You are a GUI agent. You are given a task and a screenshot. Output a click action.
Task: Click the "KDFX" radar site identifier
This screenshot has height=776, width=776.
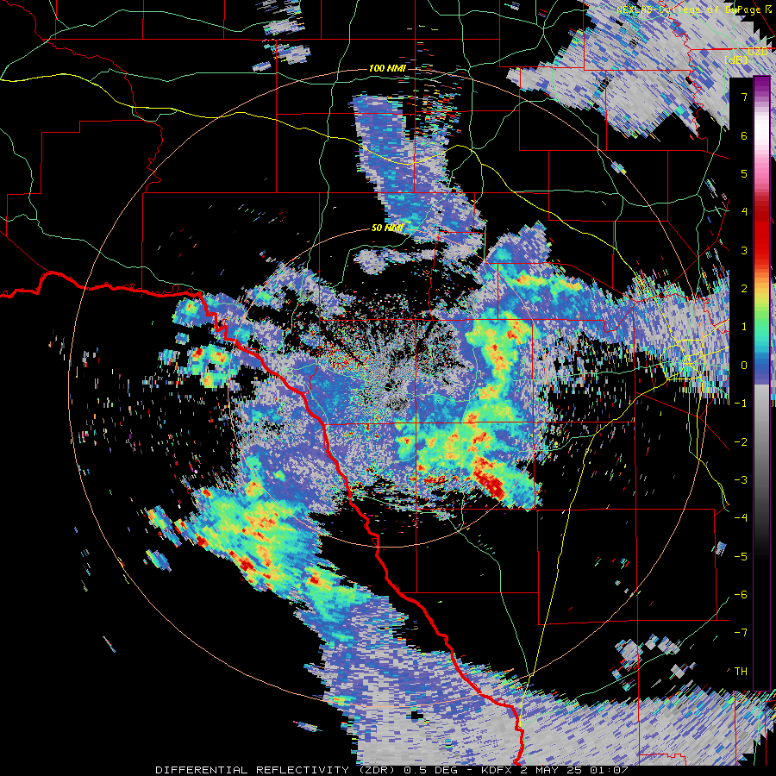click(498, 770)
